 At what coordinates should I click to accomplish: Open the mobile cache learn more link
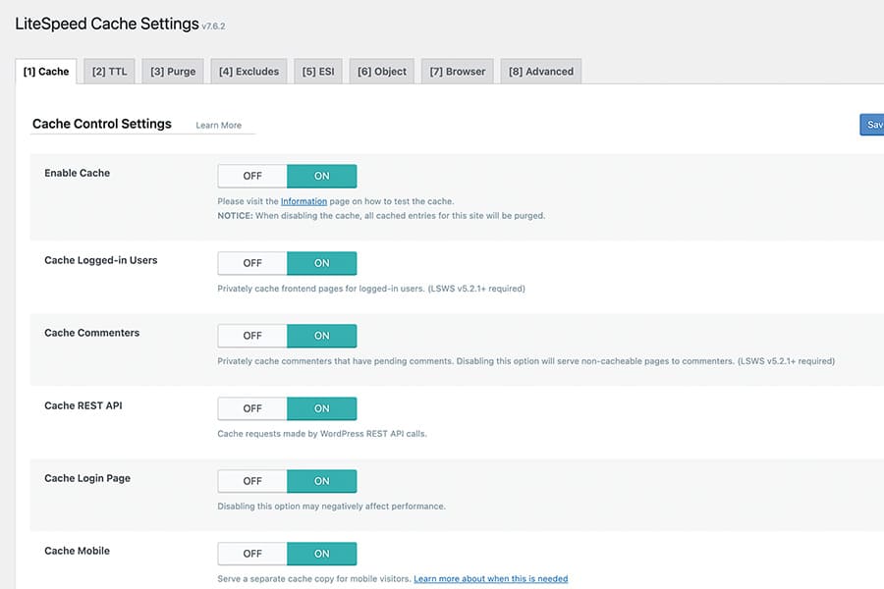tap(491, 578)
